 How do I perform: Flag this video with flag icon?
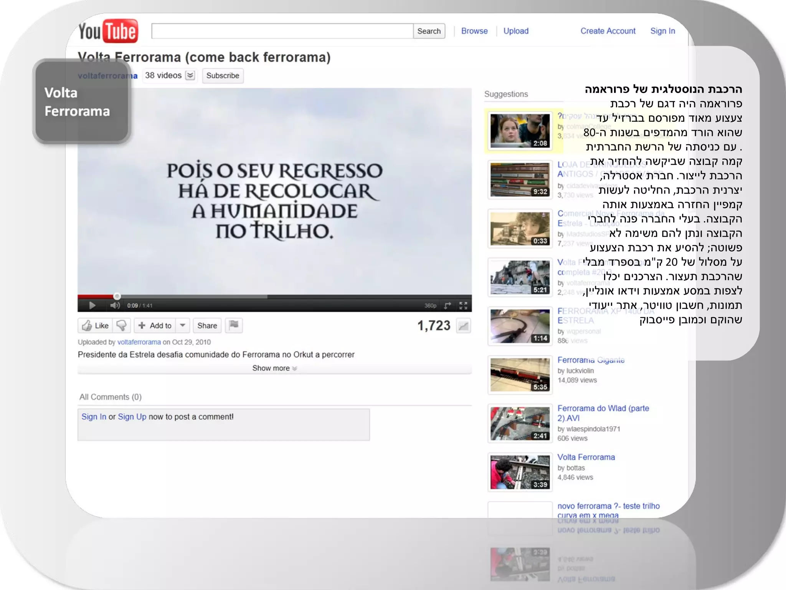click(x=234, y=325)
